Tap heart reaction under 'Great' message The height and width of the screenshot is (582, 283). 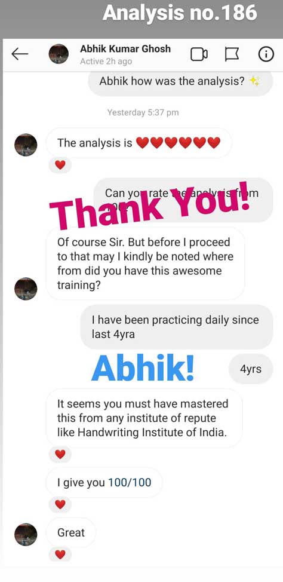click(60, 554)
